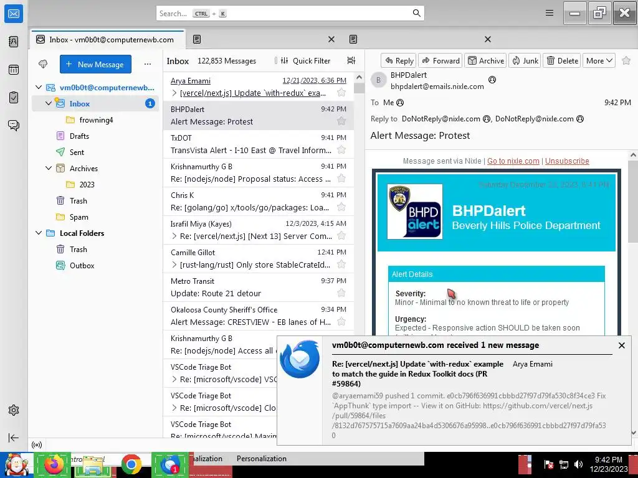638x478 pixels.
Task: Collapse the spaces toolbar arrow icon
Action: point(14,438)
